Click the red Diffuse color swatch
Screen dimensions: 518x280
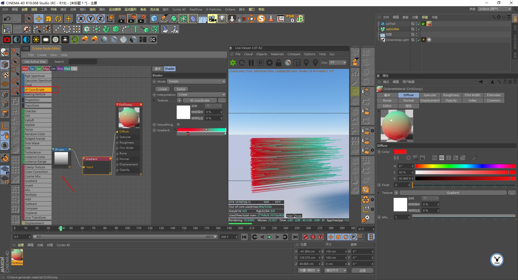click(x=400, y=152)
